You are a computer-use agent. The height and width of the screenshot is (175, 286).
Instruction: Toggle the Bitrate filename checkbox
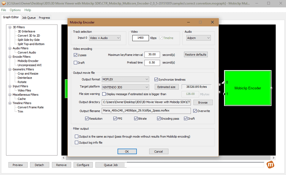pyautogui.click(x=136, y=119)
